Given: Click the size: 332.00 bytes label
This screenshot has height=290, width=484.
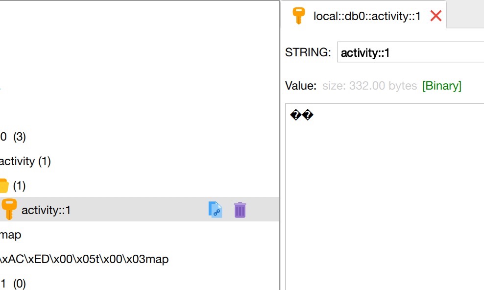Looking at the screenshot, I should click(x=369, y=85).
